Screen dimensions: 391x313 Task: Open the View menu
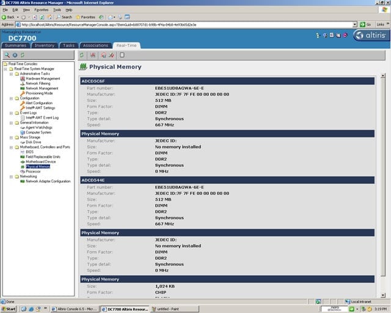26,10
